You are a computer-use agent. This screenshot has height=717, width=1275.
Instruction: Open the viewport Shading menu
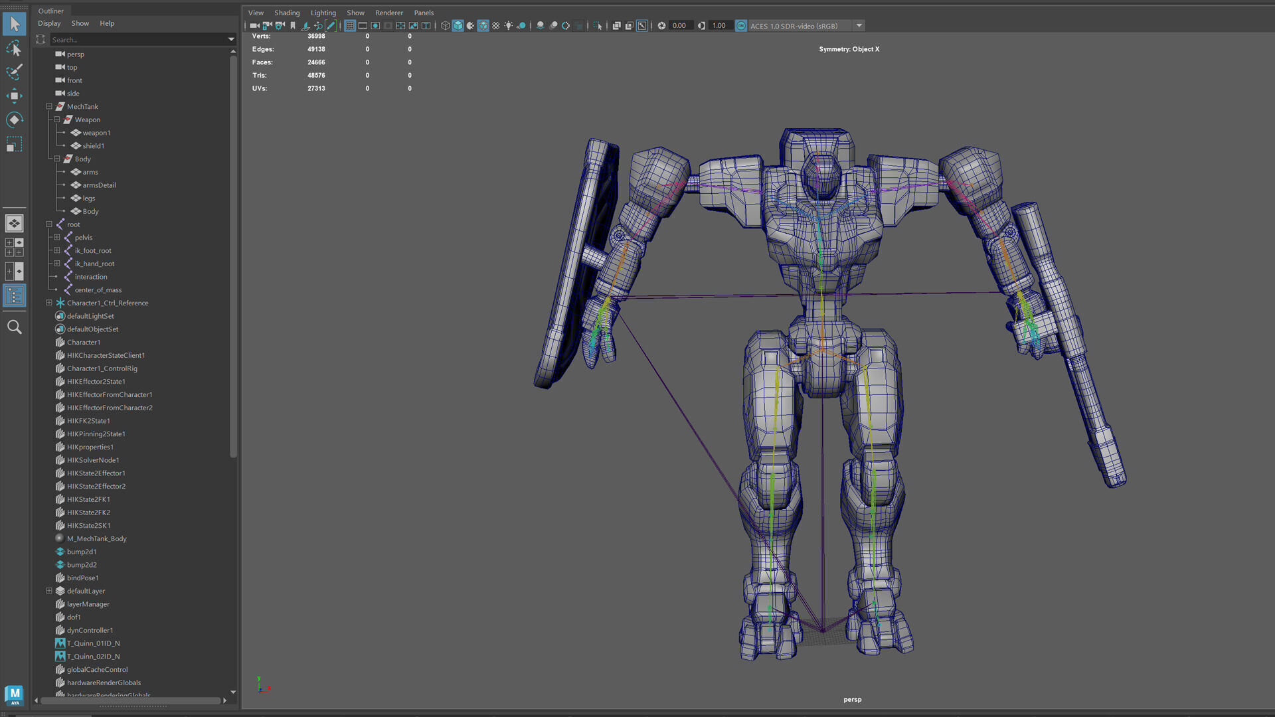[x=287, y=13]
